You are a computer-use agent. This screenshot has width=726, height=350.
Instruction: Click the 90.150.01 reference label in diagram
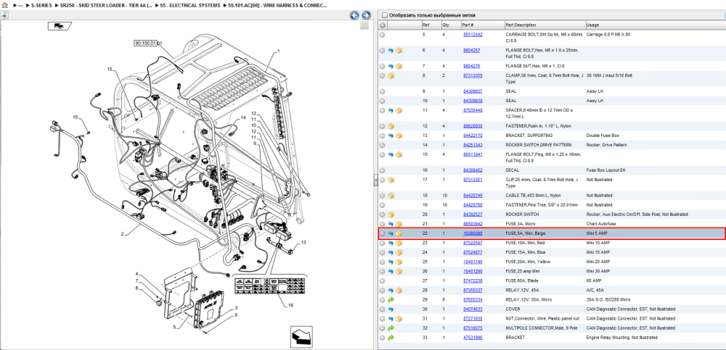pyautogui.click(x=146, y=43)
